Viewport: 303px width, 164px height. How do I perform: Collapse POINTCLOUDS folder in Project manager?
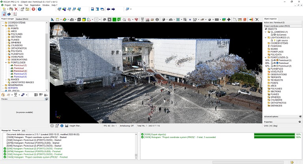click(6, 63)
